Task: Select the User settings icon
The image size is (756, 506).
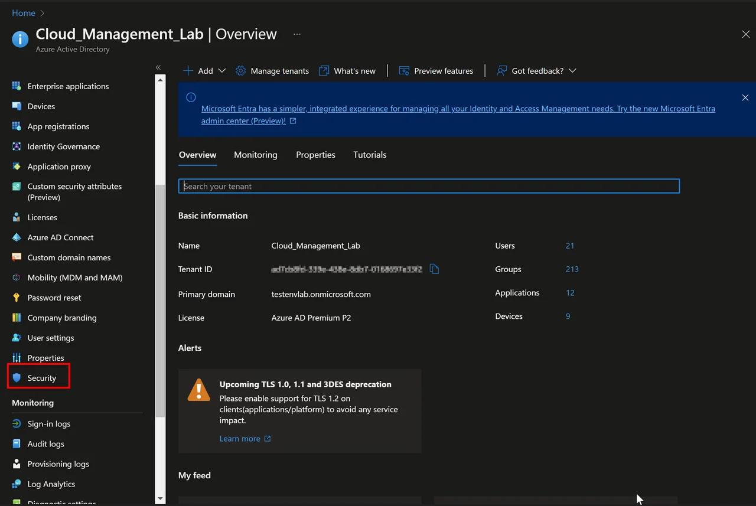Action: pyautogui.click(x=17, y=338)
